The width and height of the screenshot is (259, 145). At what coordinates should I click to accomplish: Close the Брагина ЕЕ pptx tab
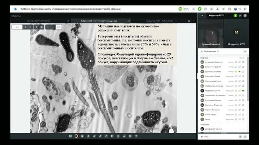point(129,21)
